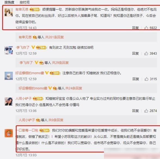Screen dimensions: 160x159
Task: Reply to 李飞炸了's comment via 回复
Action: click(x=136, y=53)
